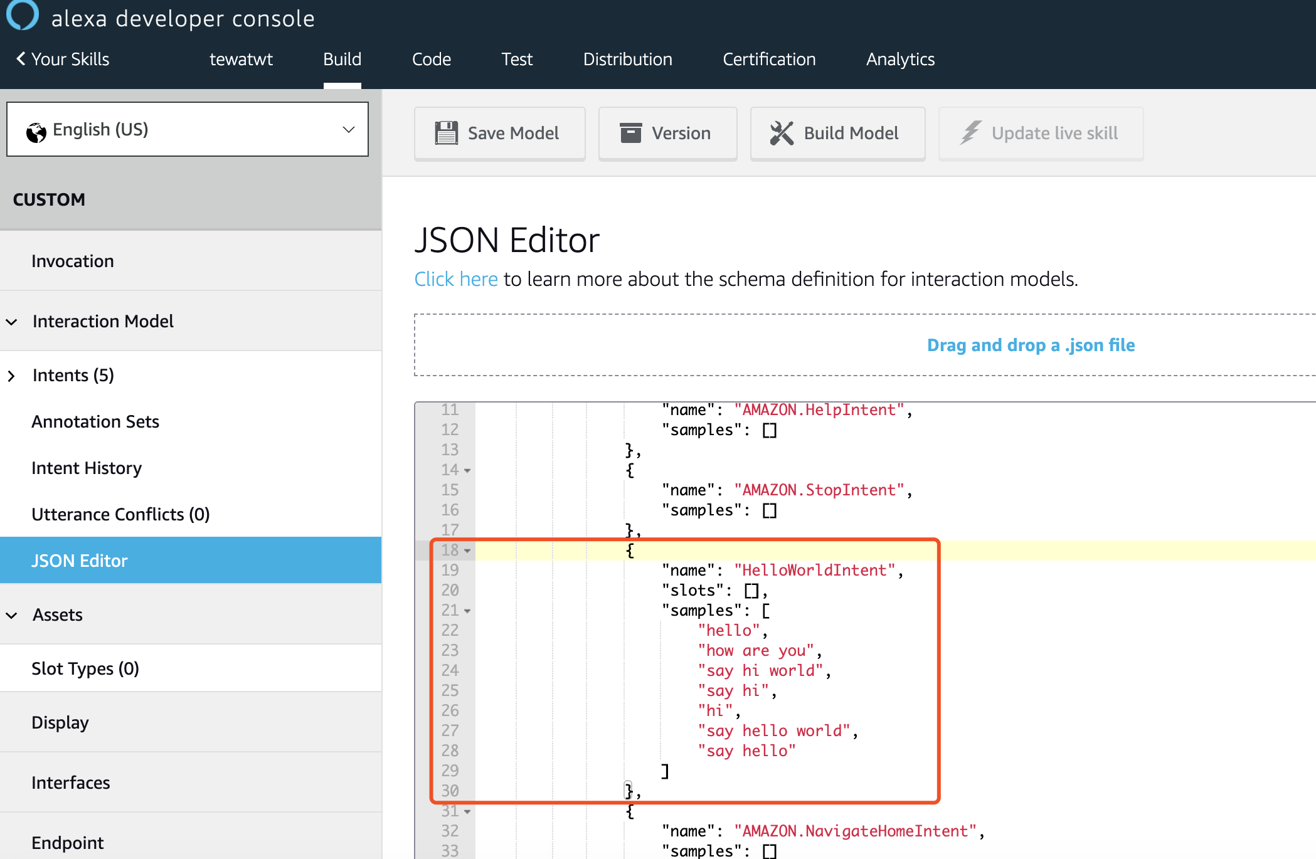
Task: Click the "hello" sample on line 22
Action: coord(729,630)
